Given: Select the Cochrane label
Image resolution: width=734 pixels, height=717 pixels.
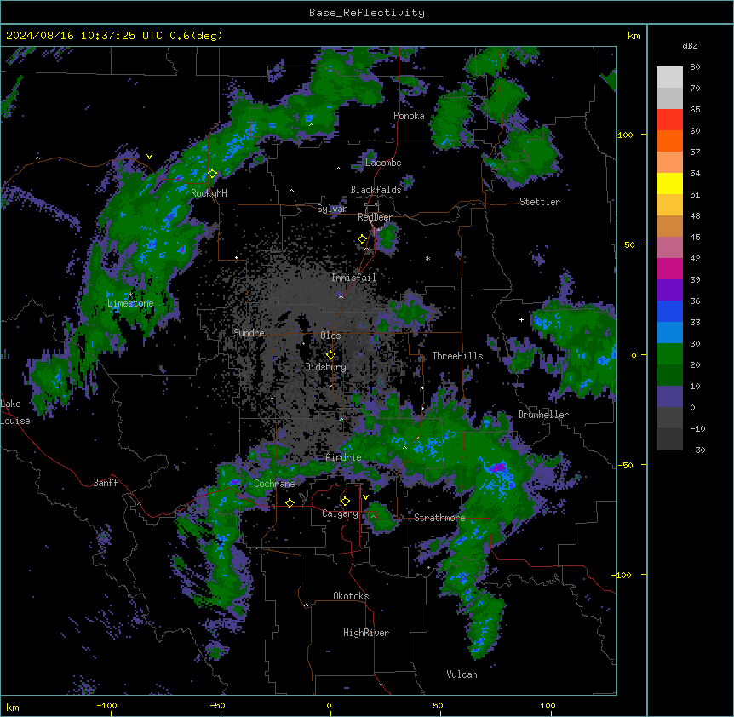Looking at the screenshot, I should [x=274, y=484].
